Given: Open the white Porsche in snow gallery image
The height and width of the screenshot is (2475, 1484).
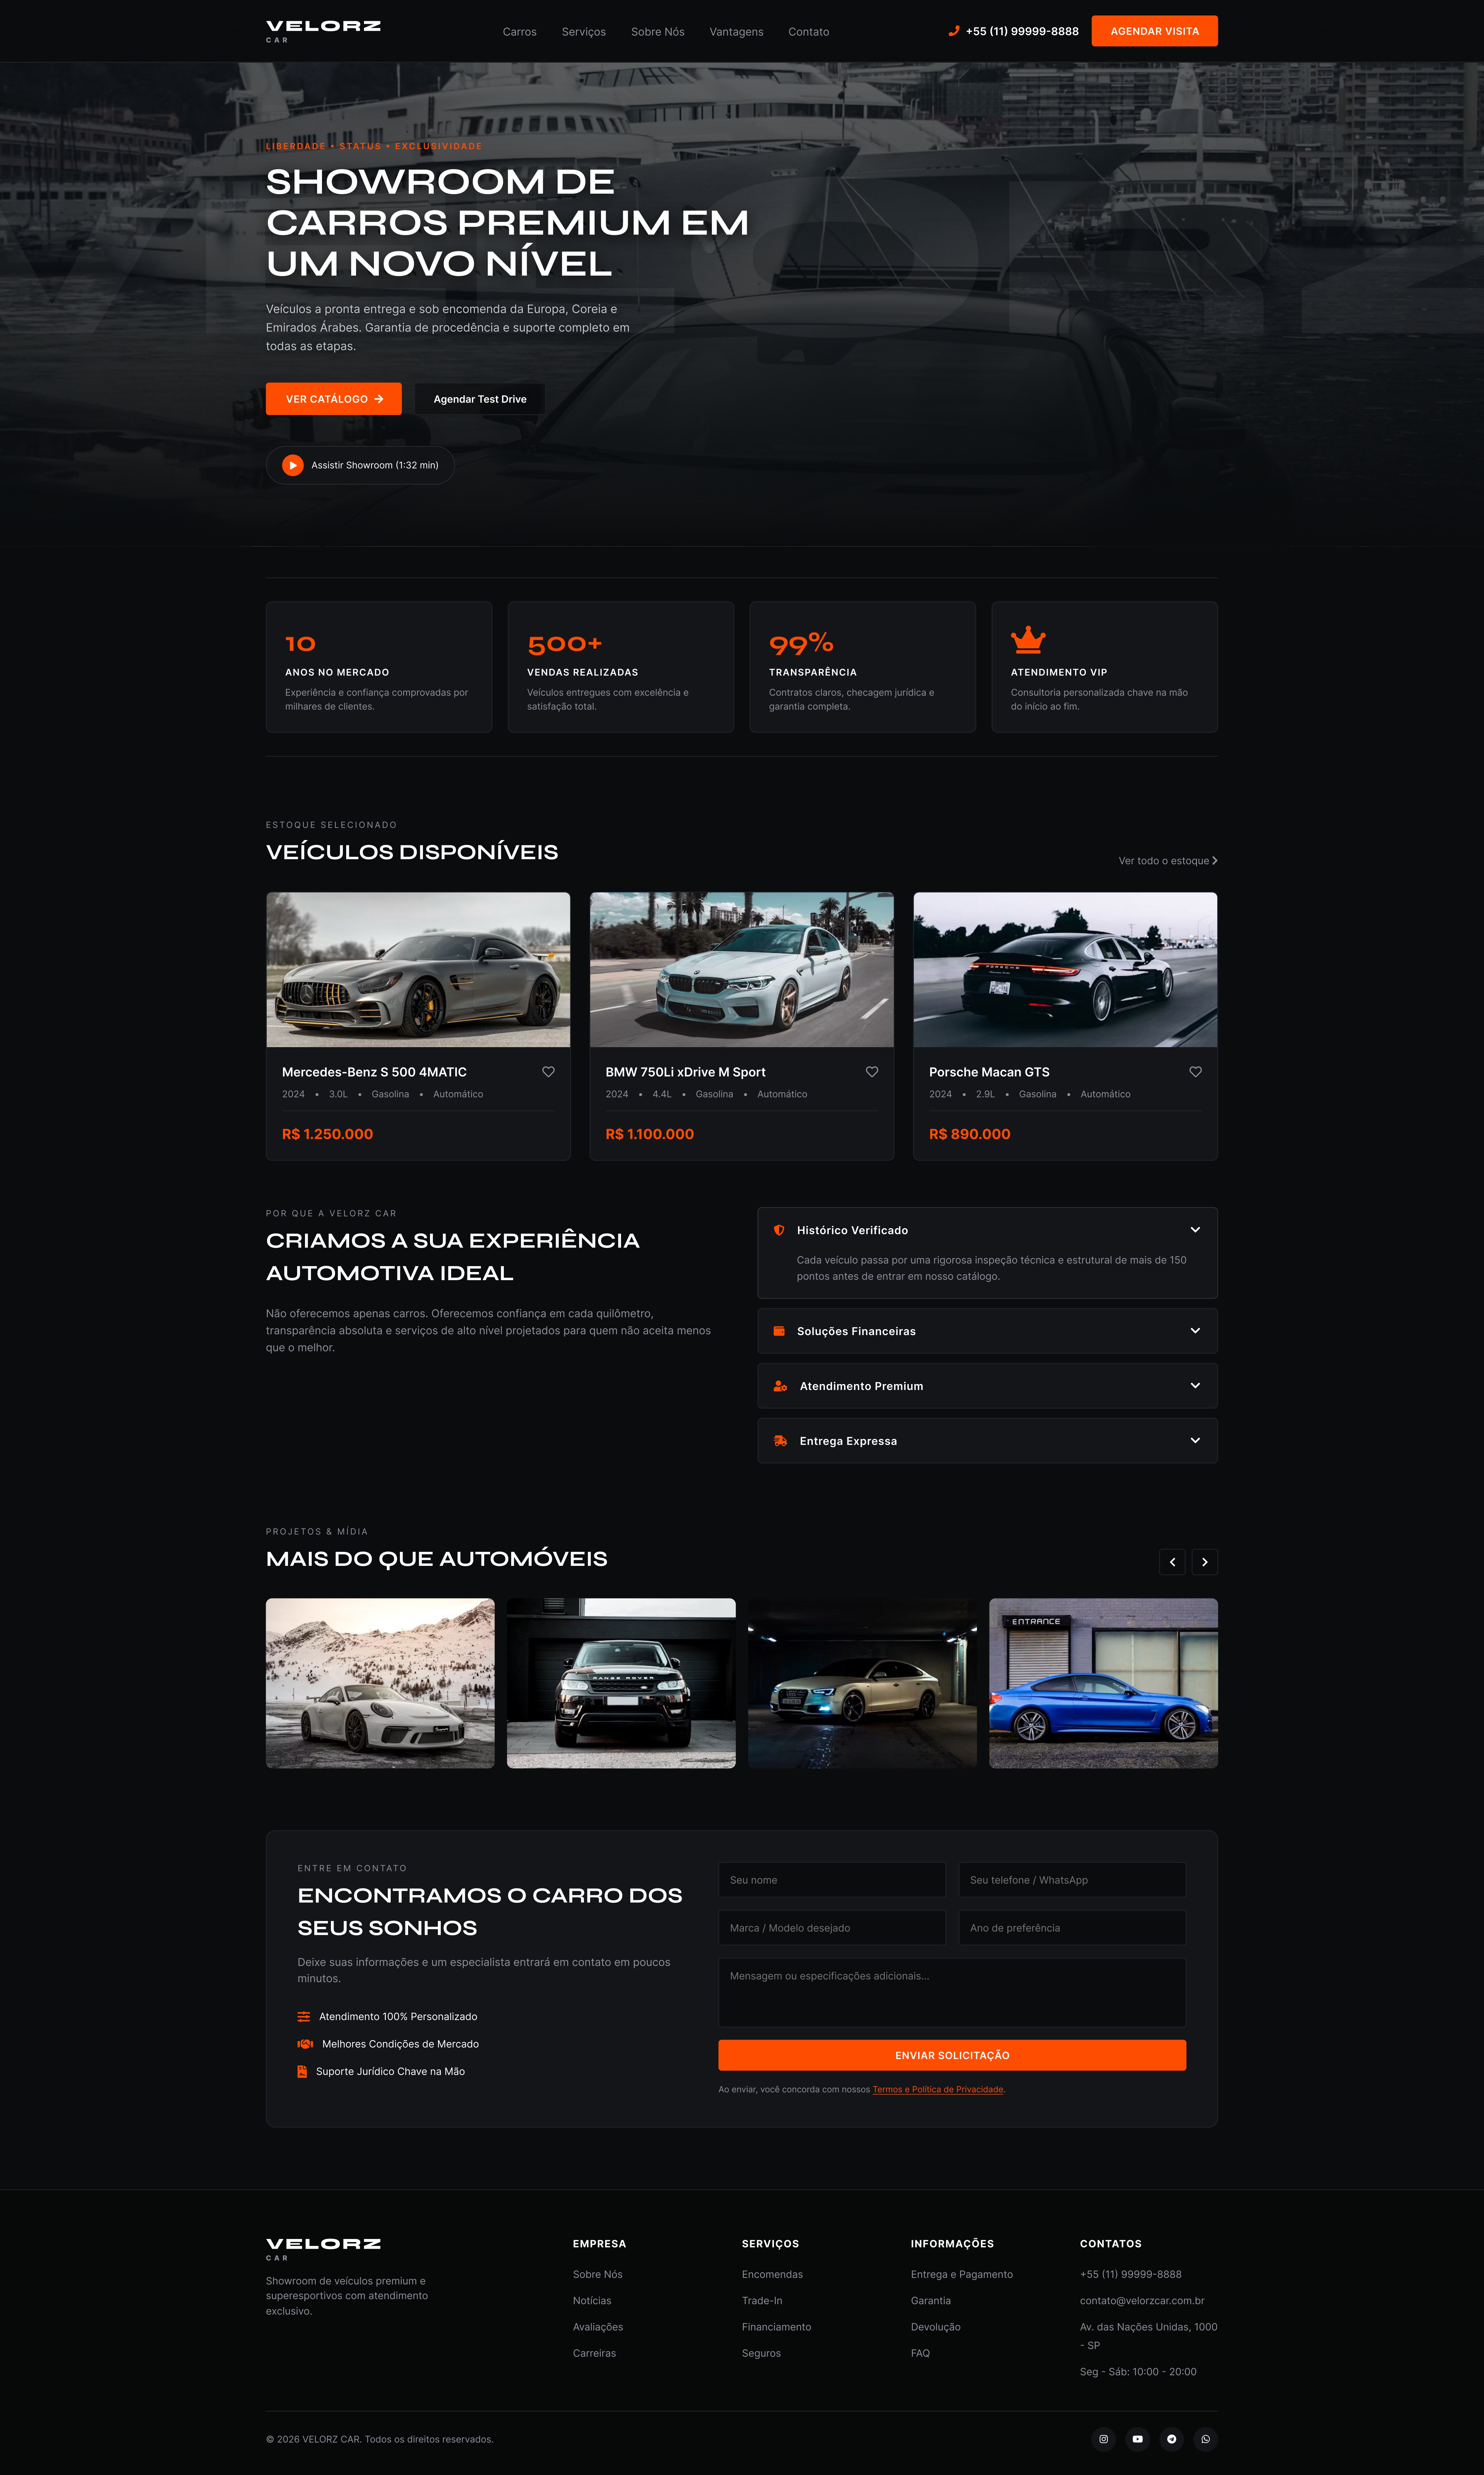Looking at the screenshot, I should click(380, 1683).
